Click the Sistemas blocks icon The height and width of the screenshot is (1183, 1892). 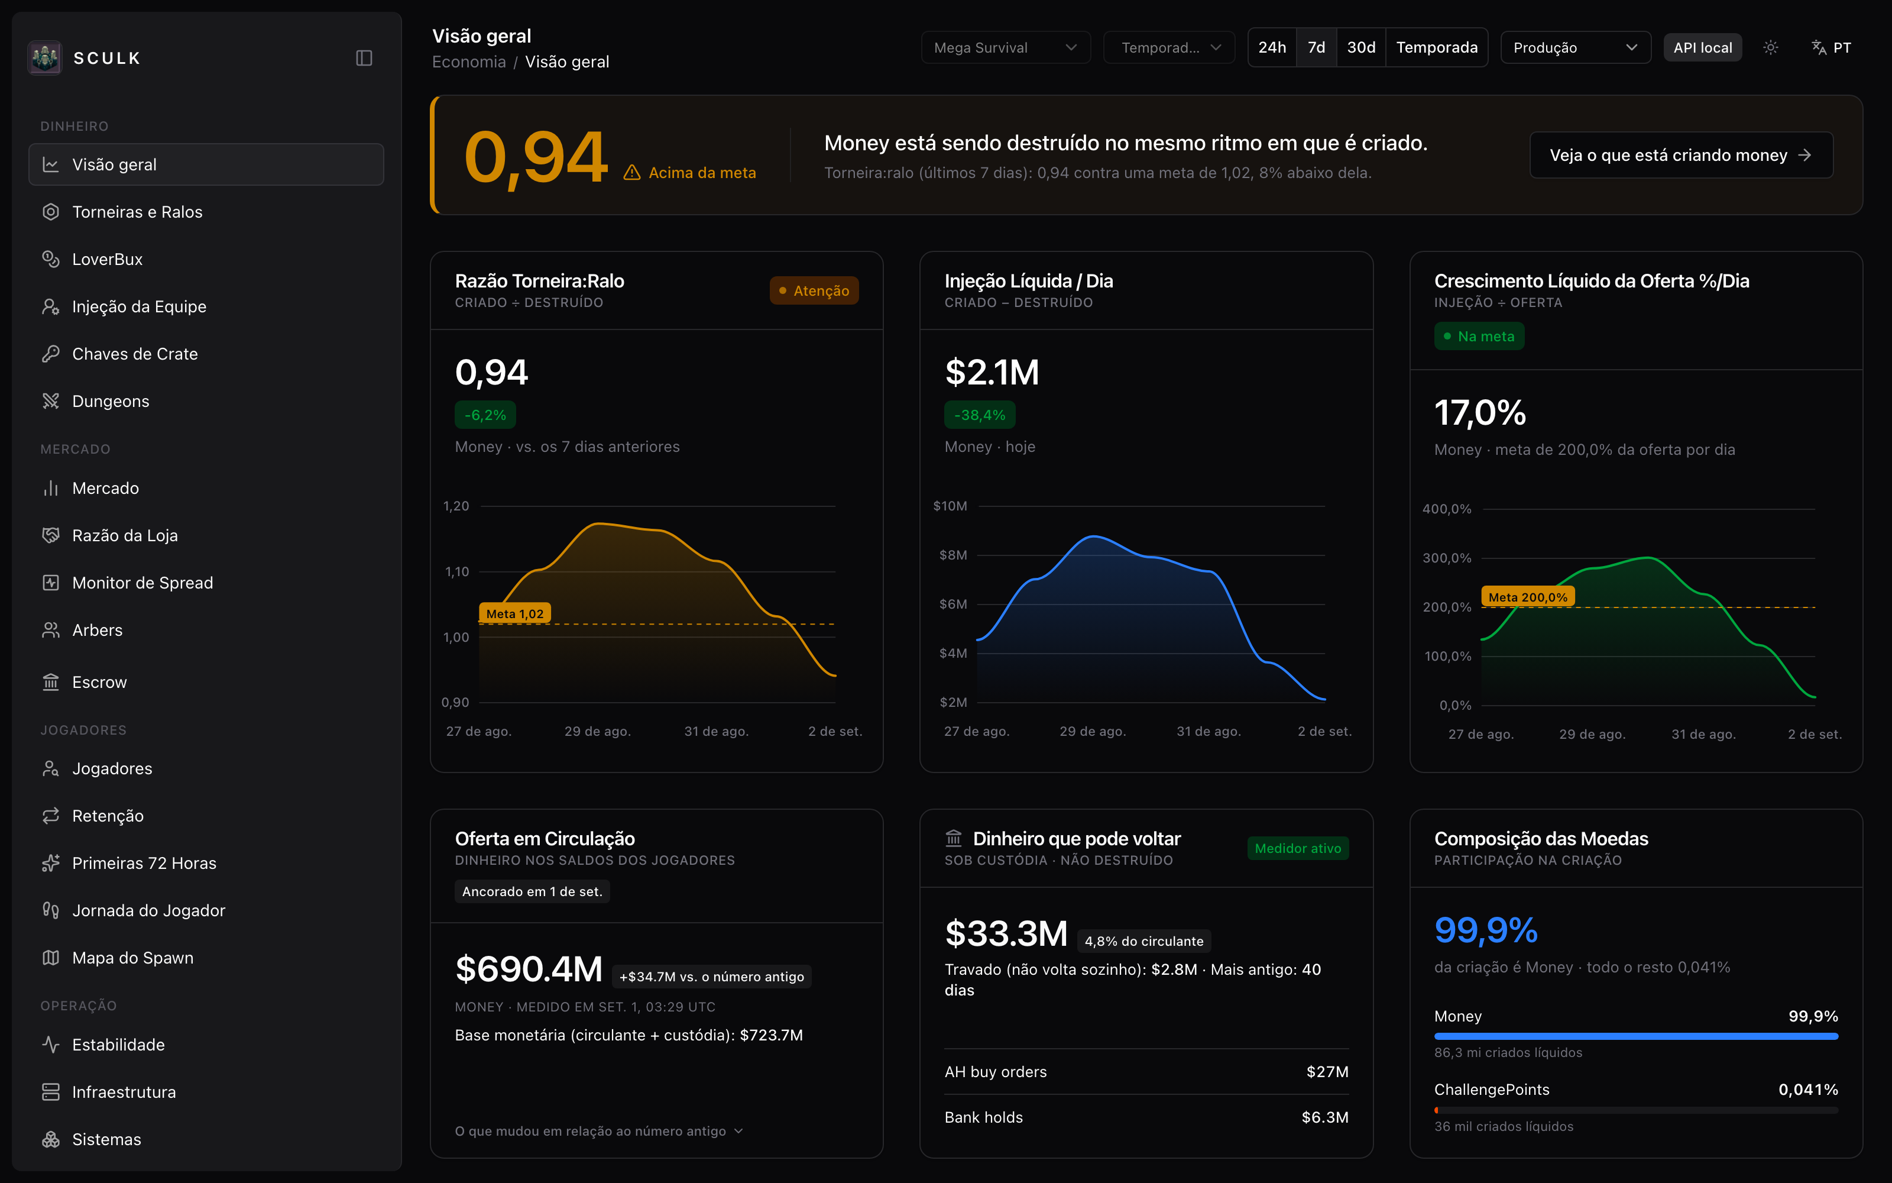coord(51,1139)
